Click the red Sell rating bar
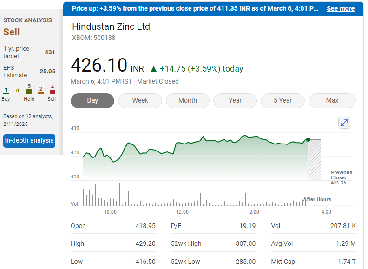The width and height of the screenshot is (368, 269). (x=52, y=92)
